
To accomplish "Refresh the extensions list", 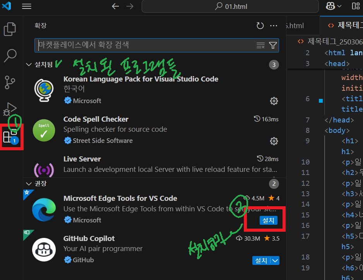I will coord(260,25).
